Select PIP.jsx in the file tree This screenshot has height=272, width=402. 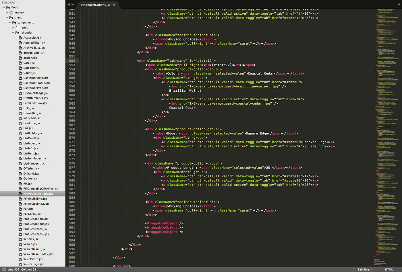click(27, 183)
